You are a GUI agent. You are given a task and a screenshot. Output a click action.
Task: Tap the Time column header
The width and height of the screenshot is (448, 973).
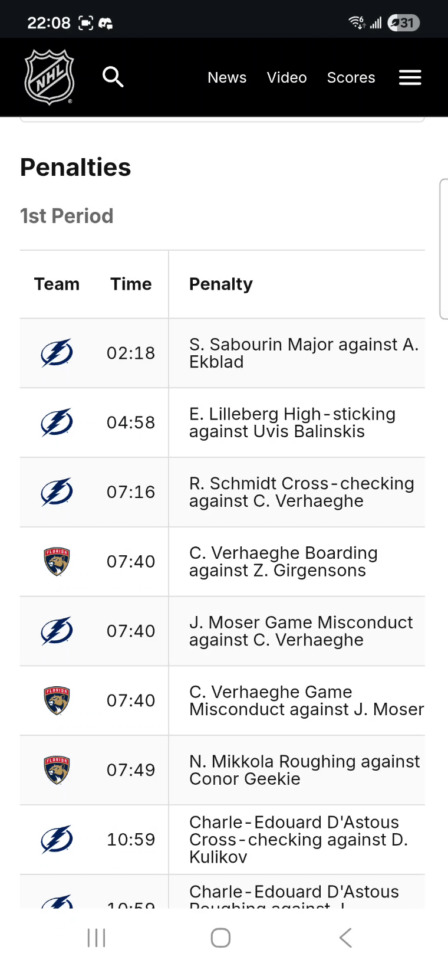point(131,284)
